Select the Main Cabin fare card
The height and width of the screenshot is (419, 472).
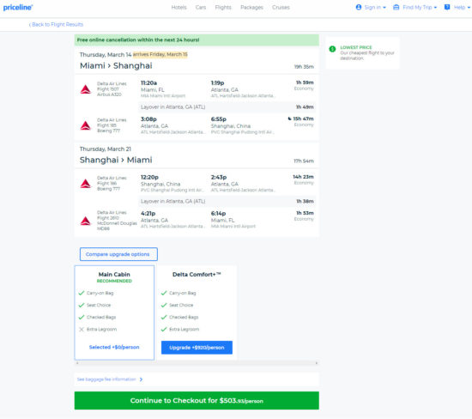[114, 313]
